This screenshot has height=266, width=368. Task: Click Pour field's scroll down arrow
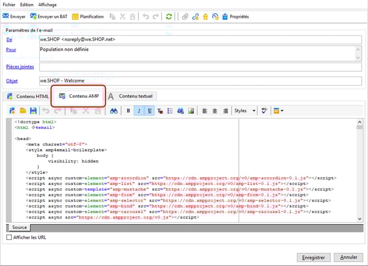tap(358, 58)
